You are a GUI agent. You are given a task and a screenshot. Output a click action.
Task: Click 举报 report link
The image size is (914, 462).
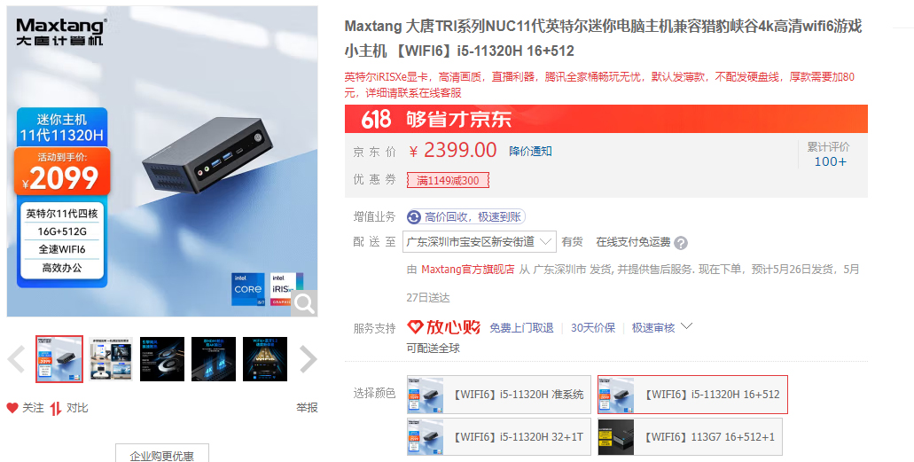pos(307,408)
